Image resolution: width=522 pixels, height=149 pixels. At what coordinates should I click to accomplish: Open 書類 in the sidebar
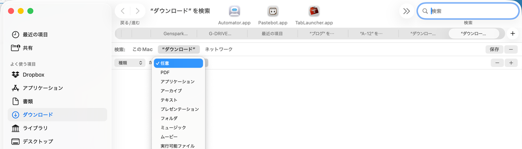[x=58, y=101]
